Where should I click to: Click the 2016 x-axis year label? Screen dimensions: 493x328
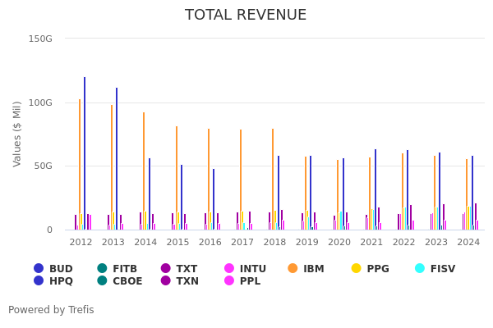(210, 242)
